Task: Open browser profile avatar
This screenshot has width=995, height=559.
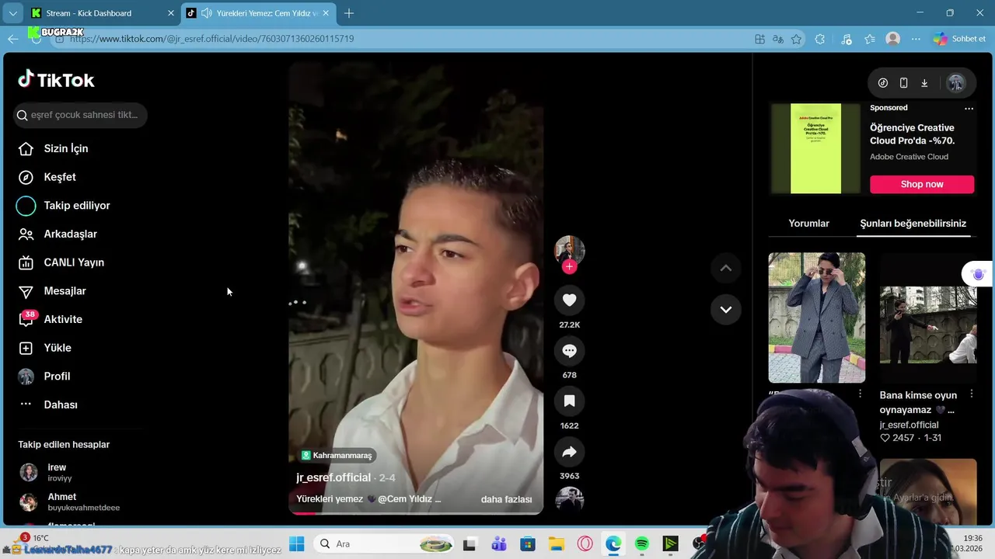Action: [x=893, y=39]
